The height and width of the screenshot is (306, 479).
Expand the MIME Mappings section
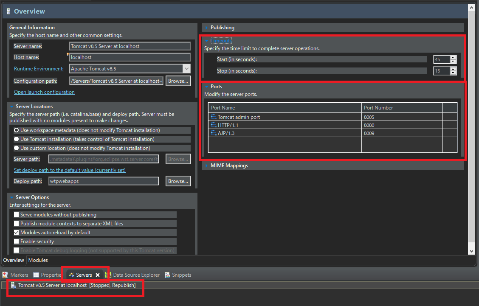206,166
